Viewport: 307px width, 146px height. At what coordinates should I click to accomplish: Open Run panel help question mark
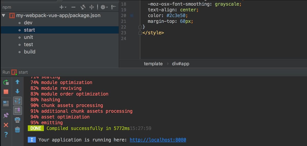[6, 135]
